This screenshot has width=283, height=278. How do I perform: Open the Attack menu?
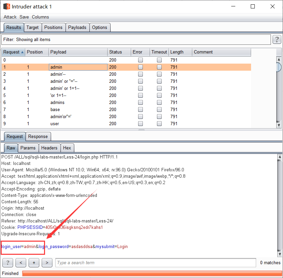(10, 17)
